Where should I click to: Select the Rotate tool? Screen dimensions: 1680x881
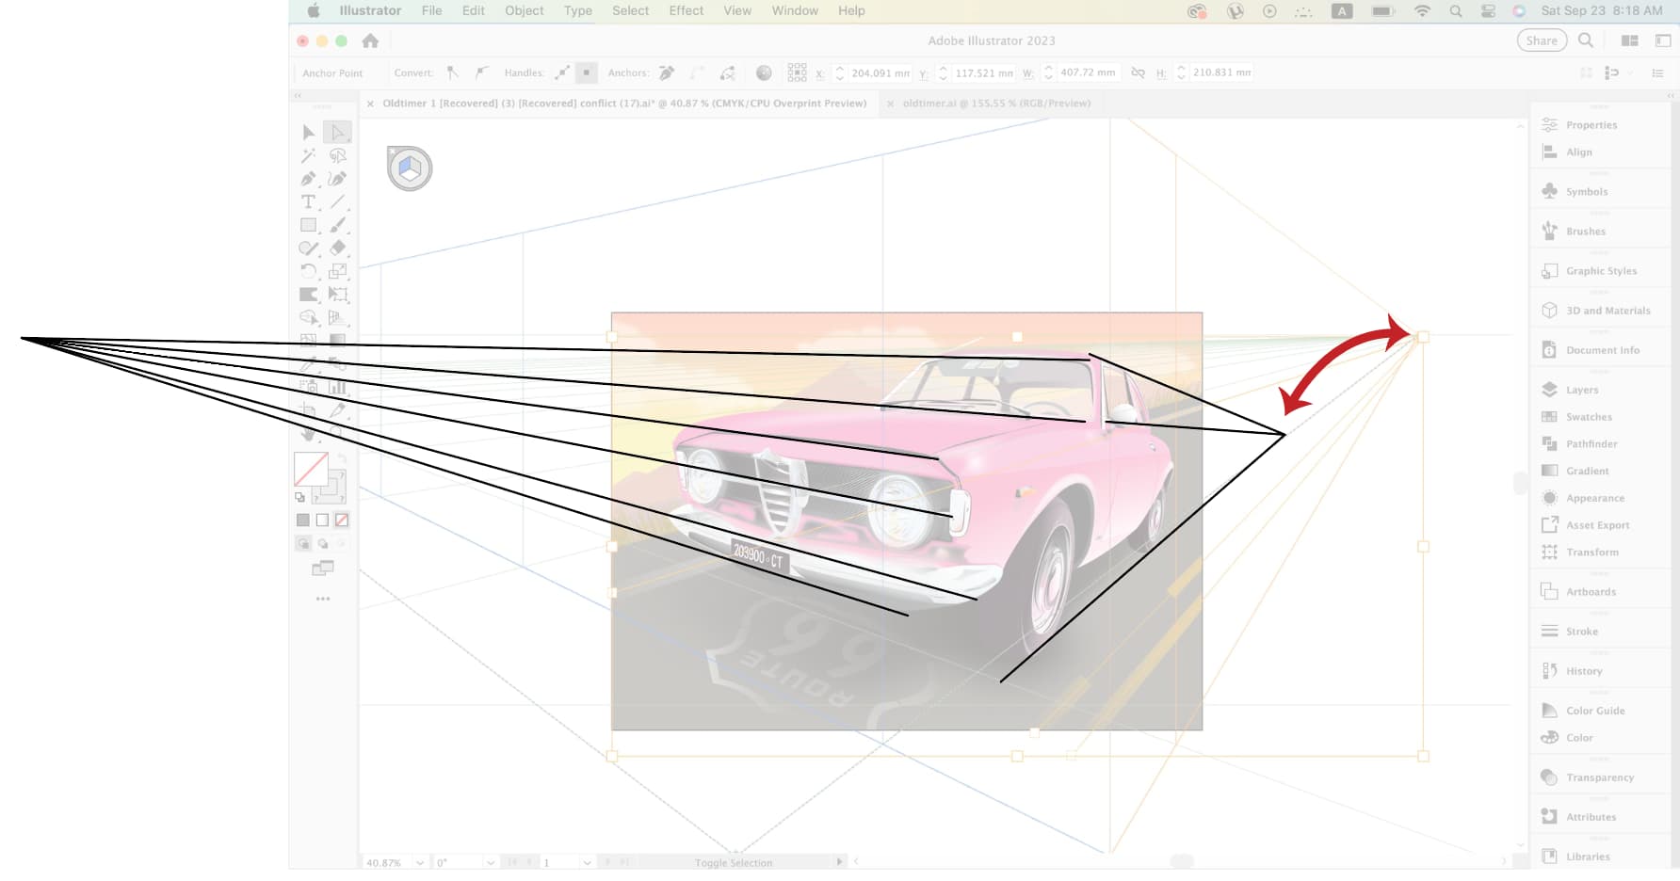[308, 271]
